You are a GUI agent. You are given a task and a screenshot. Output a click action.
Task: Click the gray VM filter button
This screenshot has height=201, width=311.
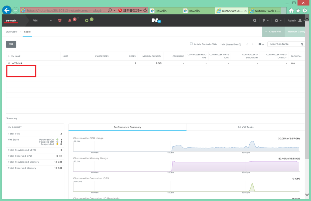pyautogui.click(x=11, y=44)
